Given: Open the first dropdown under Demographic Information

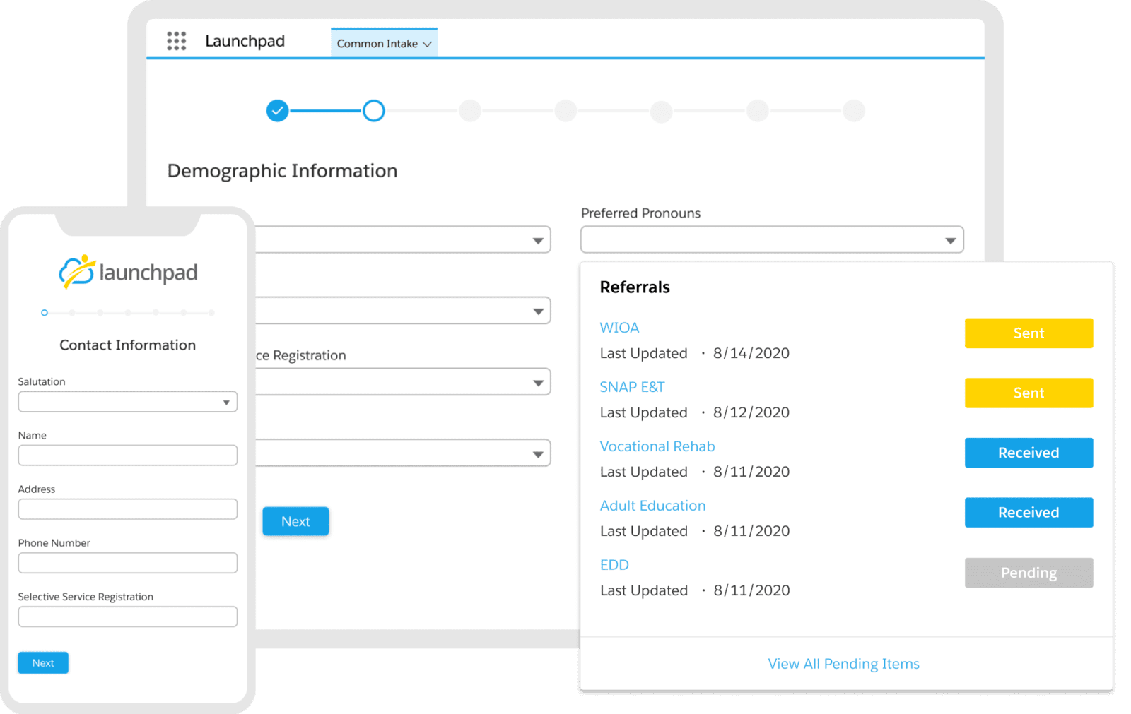Looking at the screenshot, I should click(x=403, y=240).
